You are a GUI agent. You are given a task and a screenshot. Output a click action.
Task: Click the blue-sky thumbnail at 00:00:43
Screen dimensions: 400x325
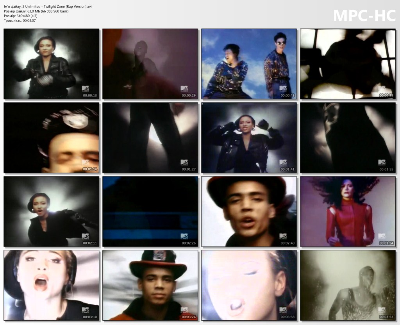click(x=249, y=64)
